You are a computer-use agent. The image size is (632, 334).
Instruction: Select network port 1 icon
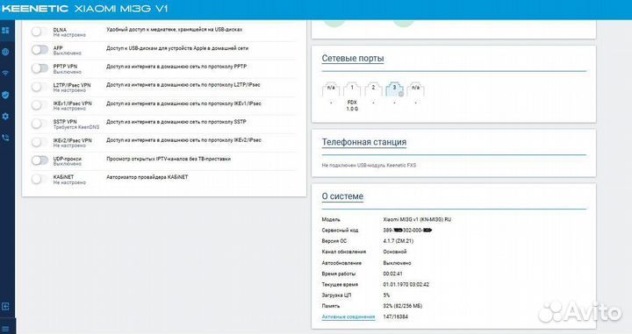point(352,89)
